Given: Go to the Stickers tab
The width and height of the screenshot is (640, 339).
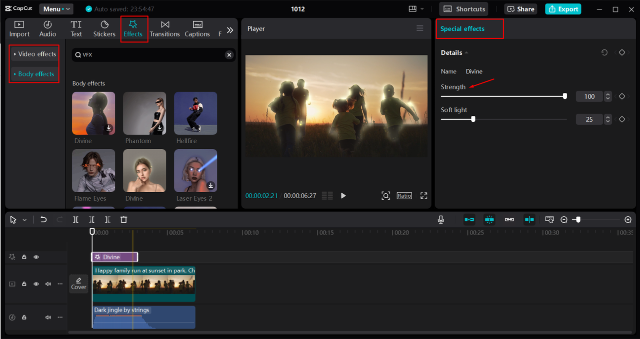Looking at the screenshot, I should point(104,29).
